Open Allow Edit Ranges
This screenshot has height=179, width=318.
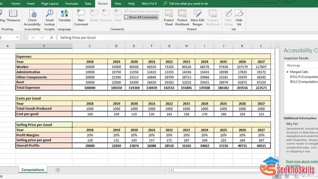point(197,18)
